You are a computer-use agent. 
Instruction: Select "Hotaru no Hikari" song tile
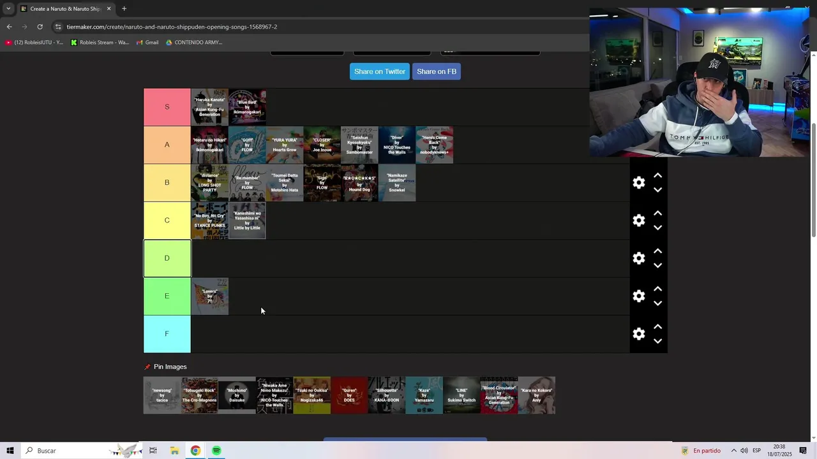(x=209, y=145)
